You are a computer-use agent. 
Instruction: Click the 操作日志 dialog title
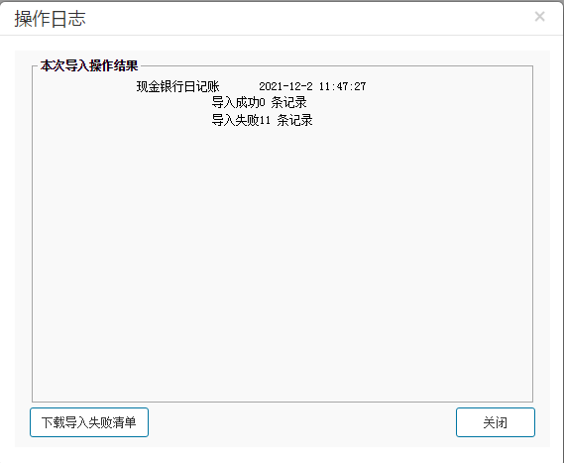pyautogui.click(x=50, y=19)
